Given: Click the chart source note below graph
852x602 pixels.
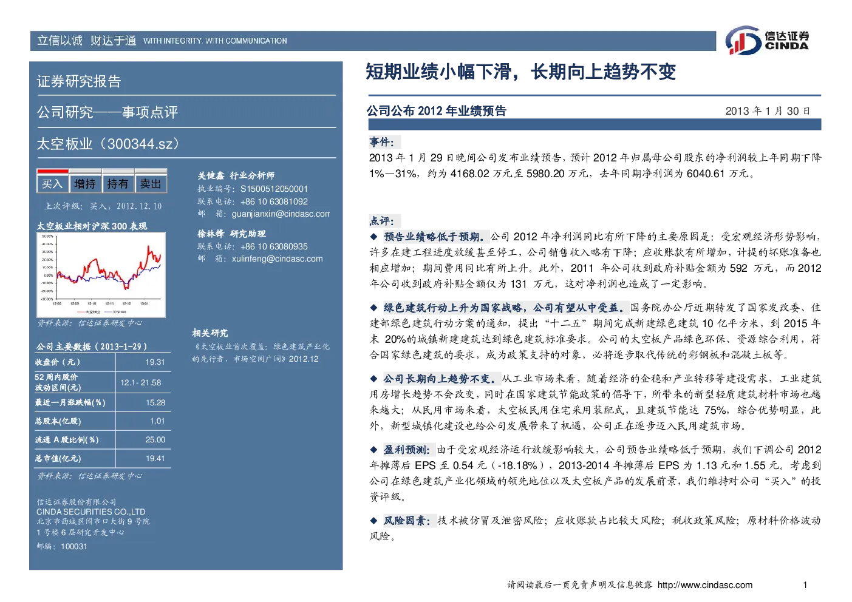Looking at the screenshot, I should [90, 323].
